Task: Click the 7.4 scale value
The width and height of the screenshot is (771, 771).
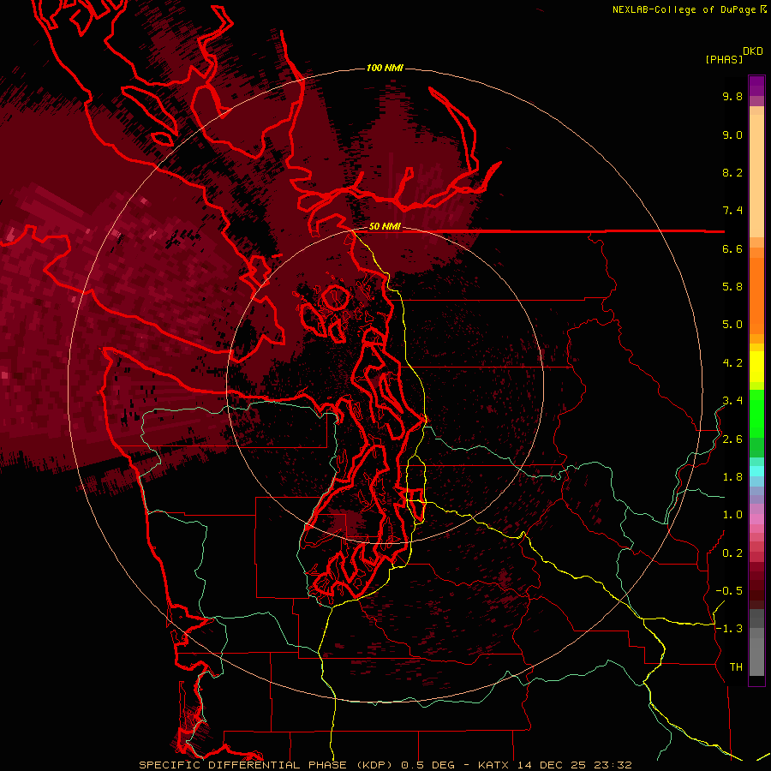Action: coord(732,211)
